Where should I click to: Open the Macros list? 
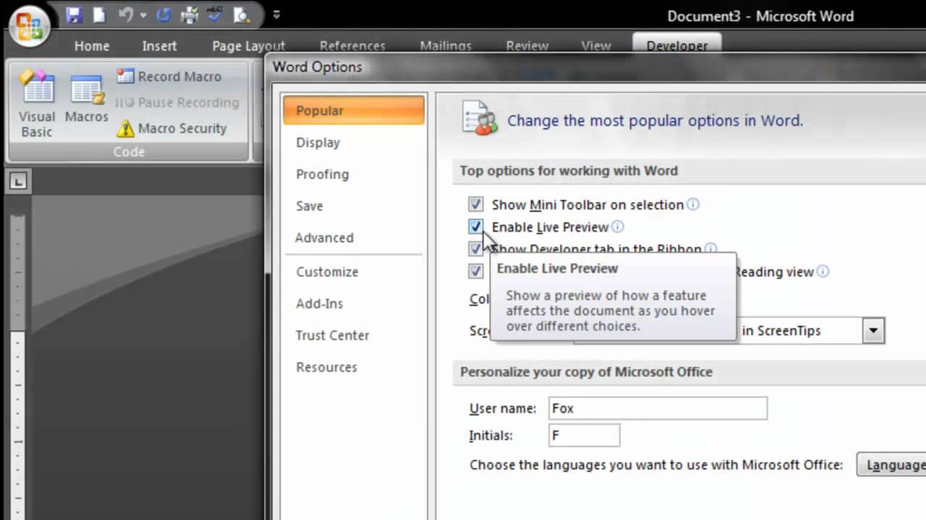point(87,98)
